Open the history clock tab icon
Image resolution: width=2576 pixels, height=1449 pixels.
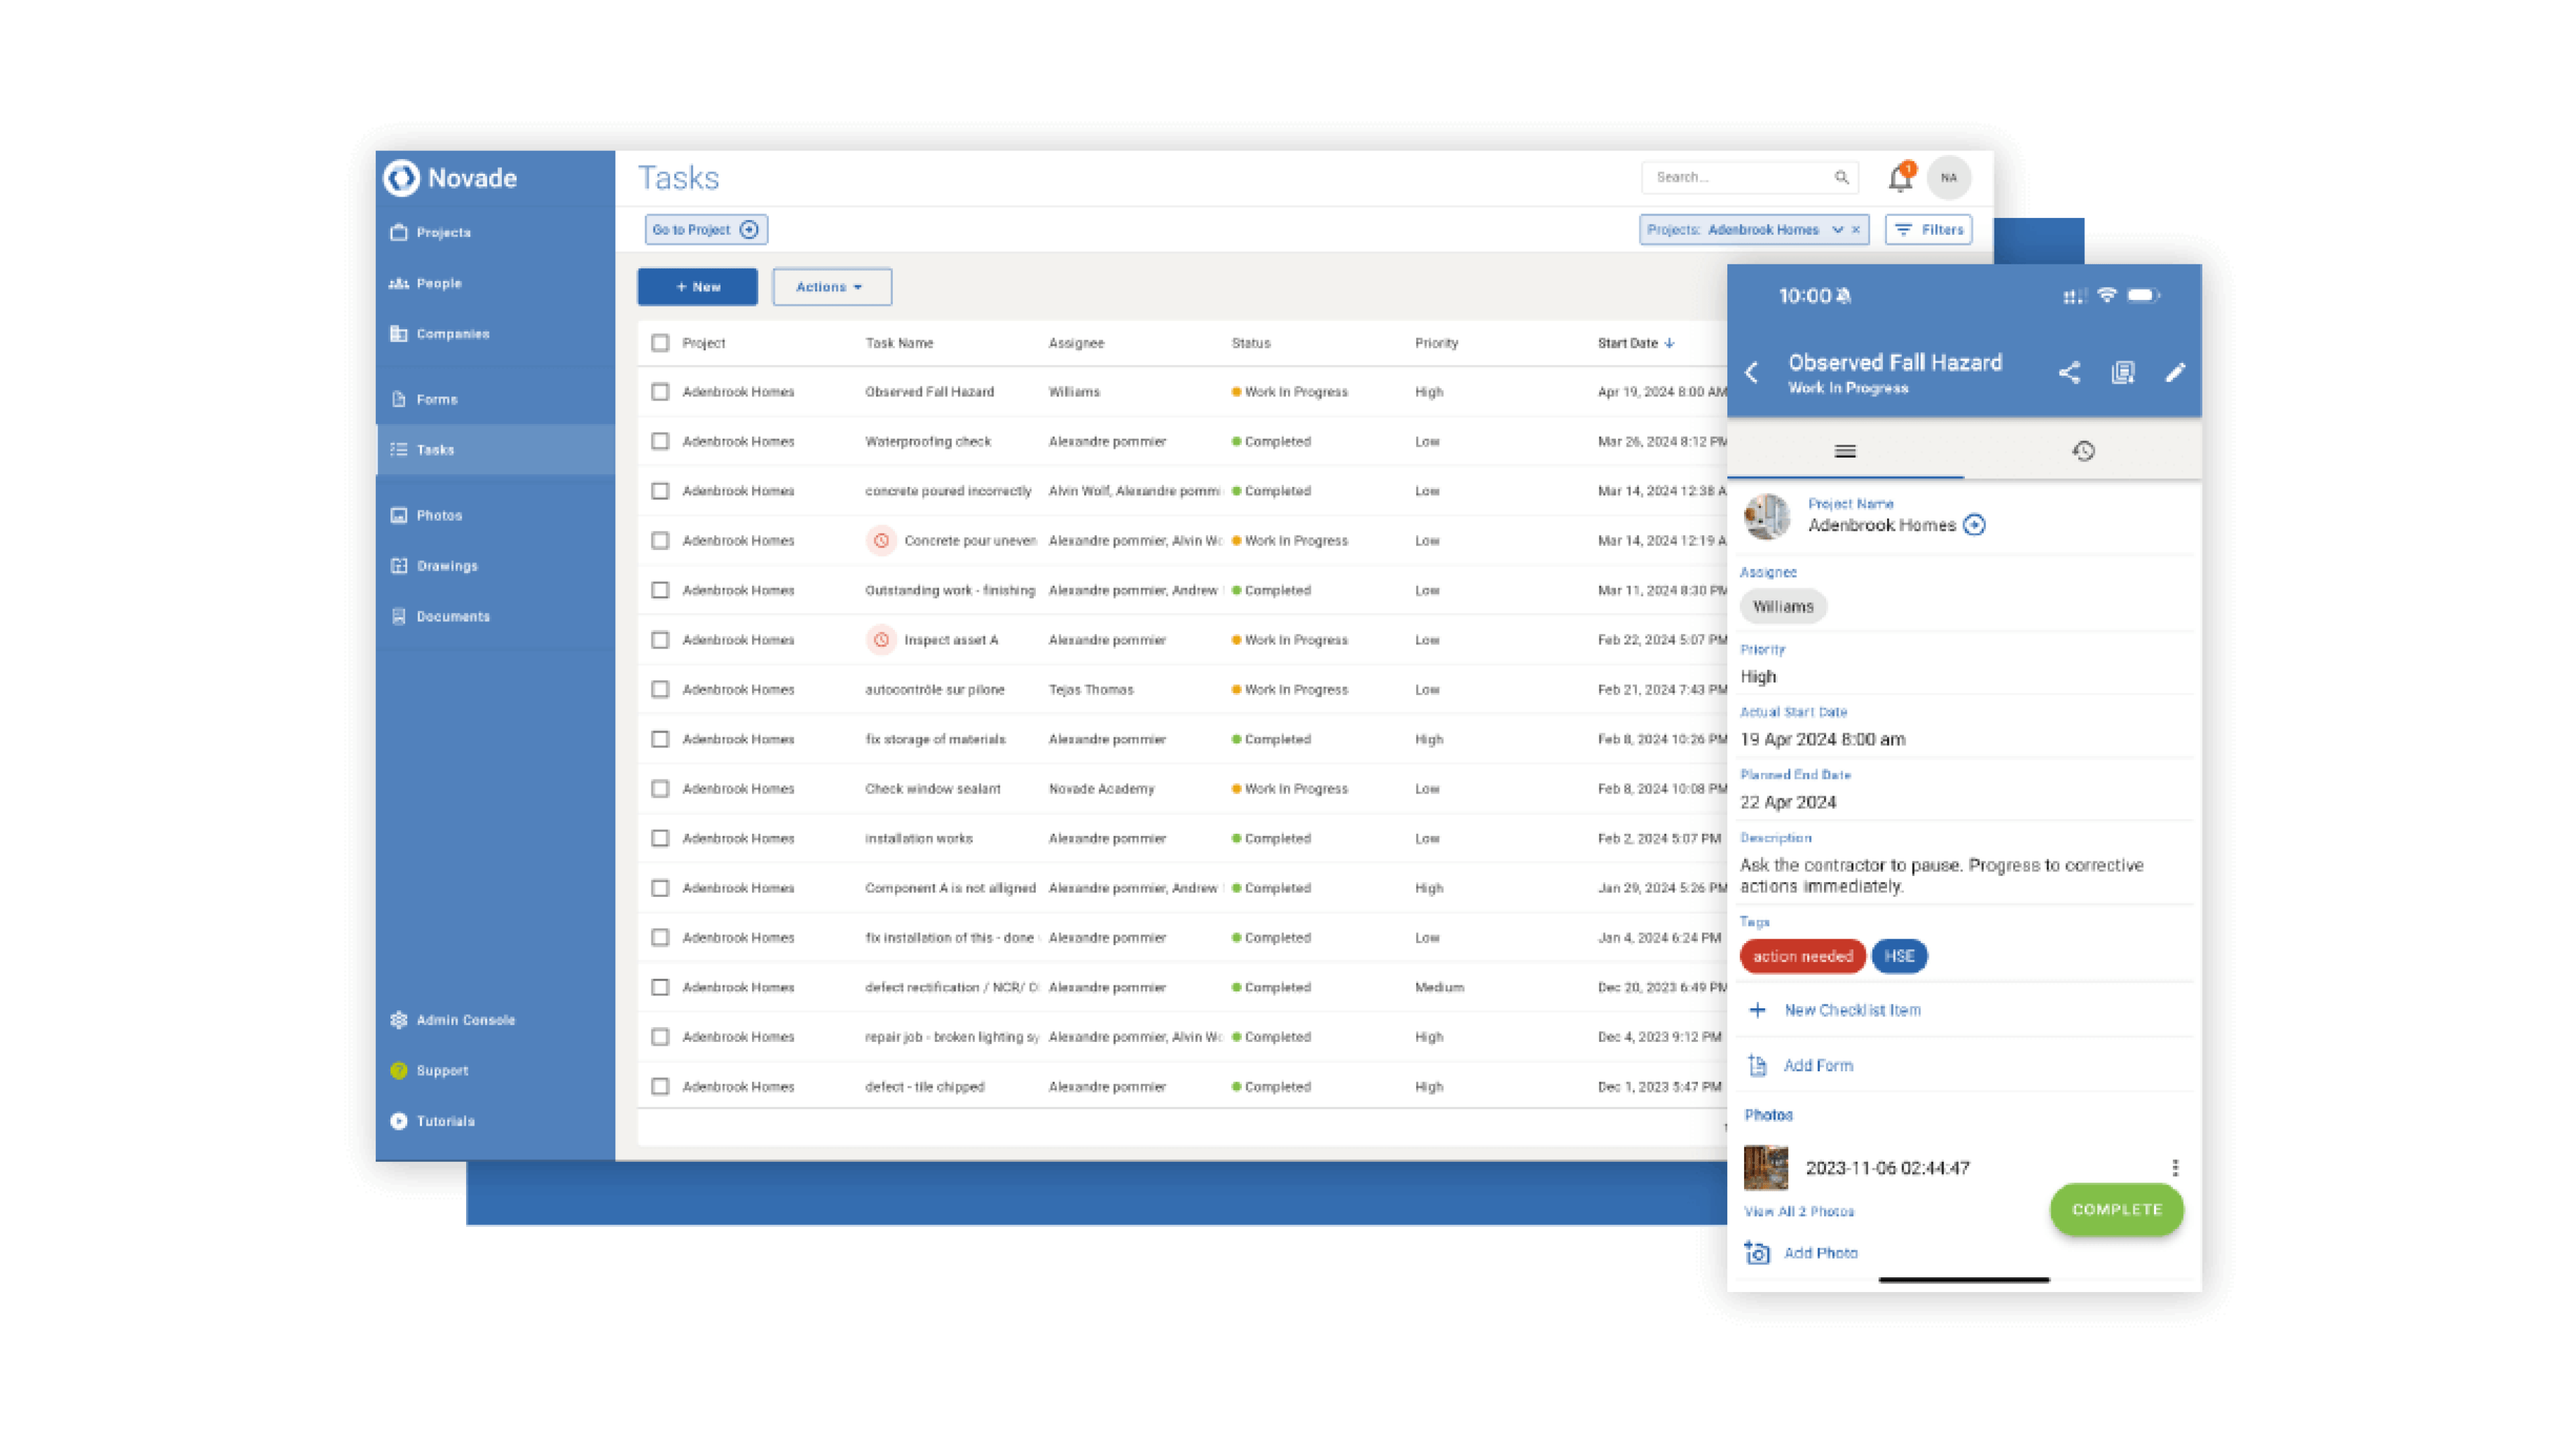(x=2083, y=451)
